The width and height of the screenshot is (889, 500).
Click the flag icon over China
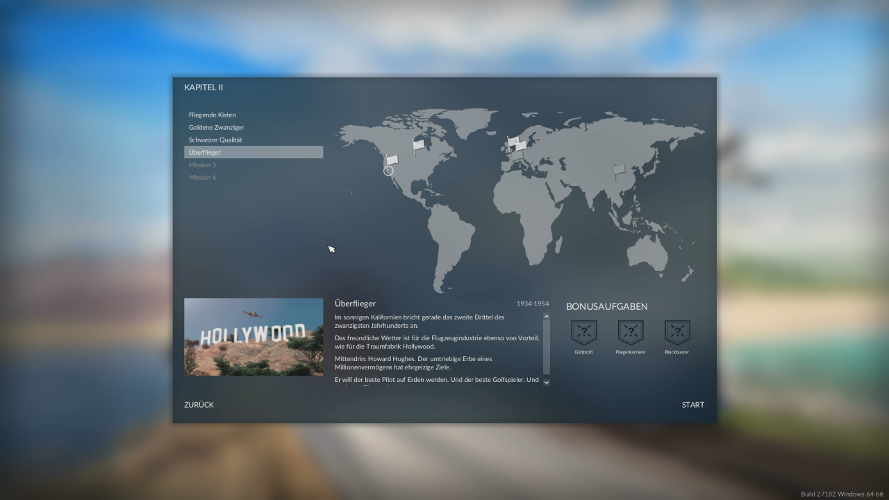[619, 170]
